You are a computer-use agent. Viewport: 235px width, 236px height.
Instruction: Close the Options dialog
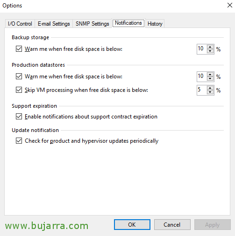pyautogui.click(x=230, y=5)
